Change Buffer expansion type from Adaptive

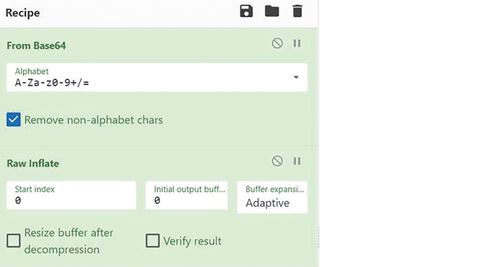[272, 197]
